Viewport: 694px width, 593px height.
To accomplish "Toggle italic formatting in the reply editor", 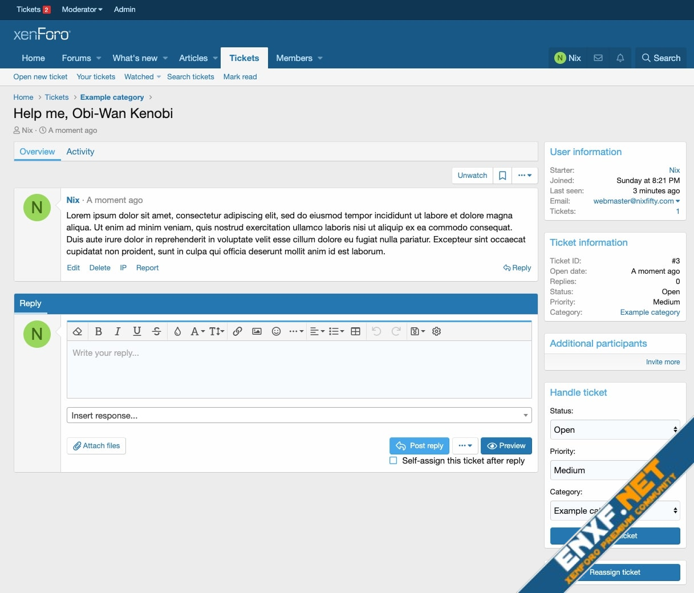I will [x=117, y=331].
